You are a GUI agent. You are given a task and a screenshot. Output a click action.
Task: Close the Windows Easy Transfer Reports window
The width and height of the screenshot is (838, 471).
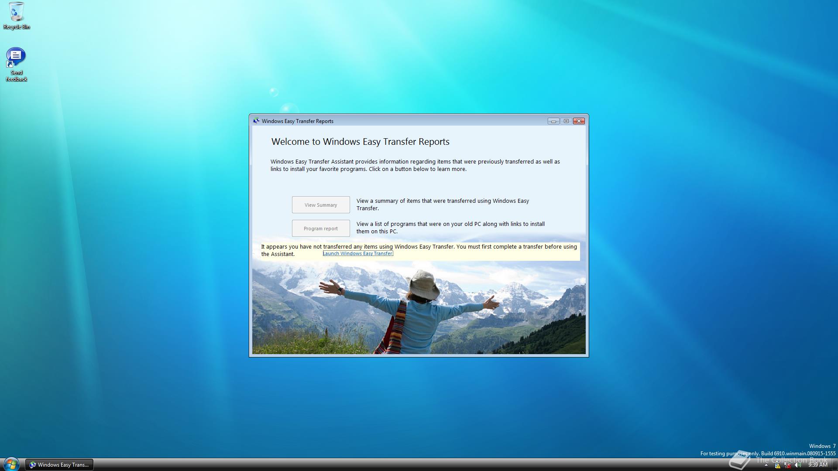tap(579, 121)
